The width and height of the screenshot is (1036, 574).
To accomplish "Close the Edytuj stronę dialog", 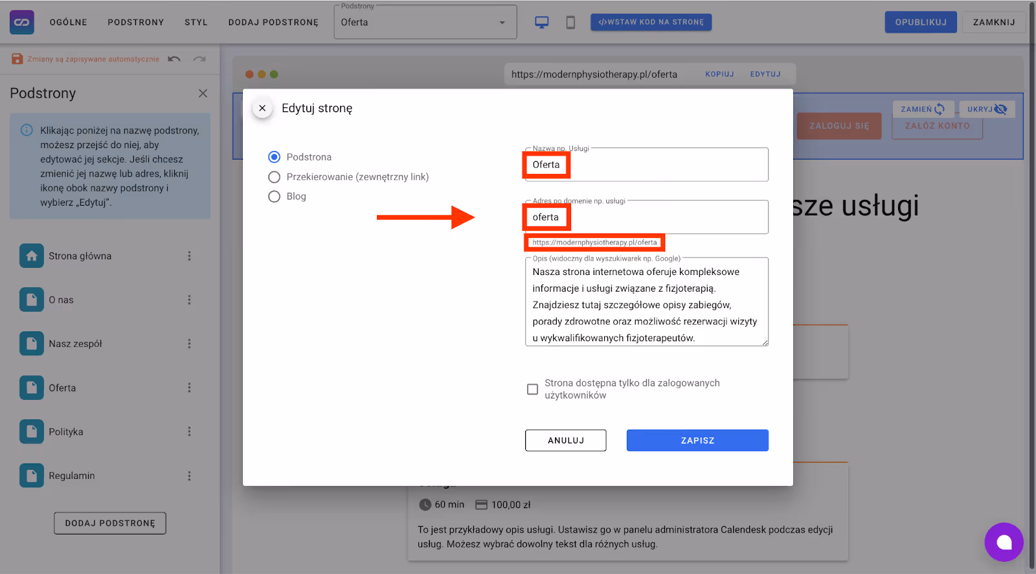I will [262, 108].
